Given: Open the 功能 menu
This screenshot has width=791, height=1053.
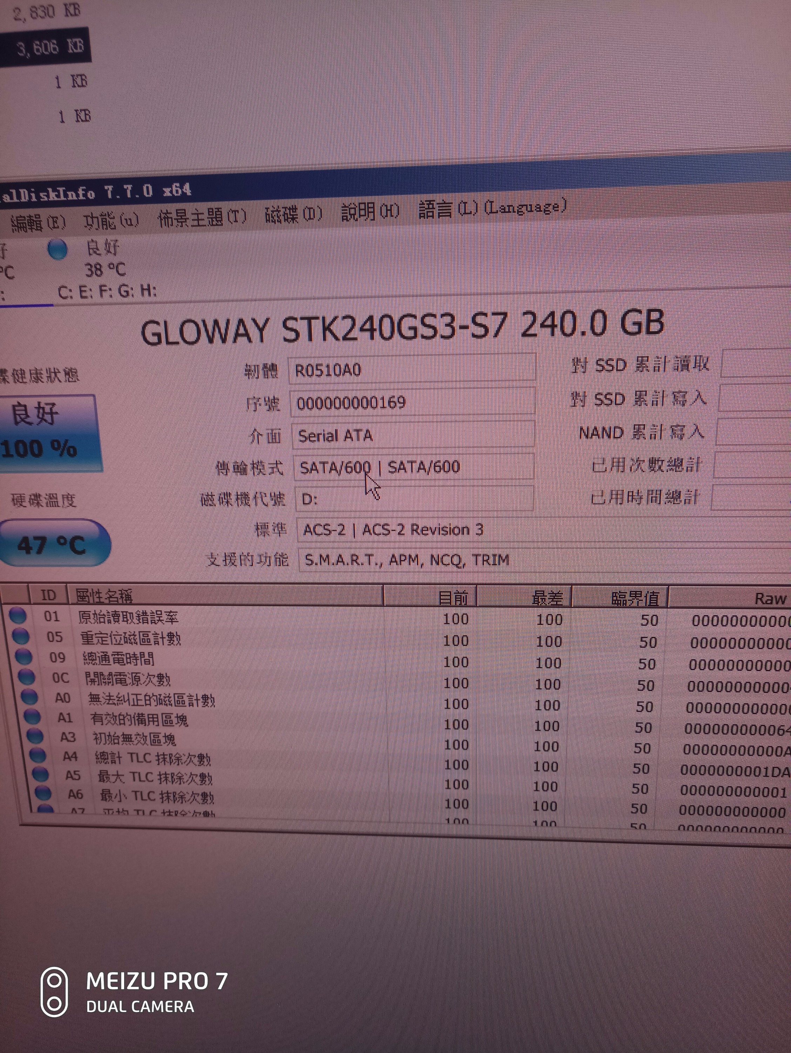Looking at the screenshot, I should pyautogui.click(x=111, y=220).
